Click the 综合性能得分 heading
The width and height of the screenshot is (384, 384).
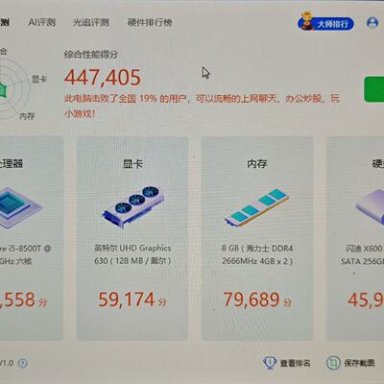tap(91, 54)
